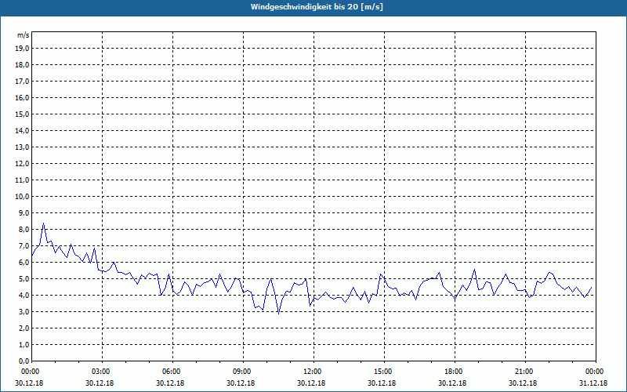Click the '30.12.18' date under 15:00

click(x=382, y=383)
